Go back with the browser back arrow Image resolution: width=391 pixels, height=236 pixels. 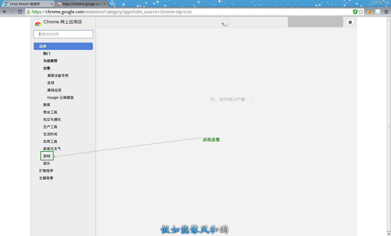pos(5,12)
